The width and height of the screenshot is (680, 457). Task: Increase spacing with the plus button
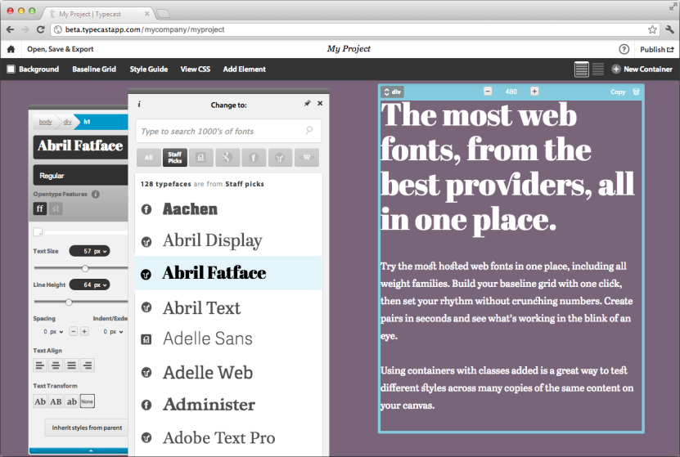(84, 331)
